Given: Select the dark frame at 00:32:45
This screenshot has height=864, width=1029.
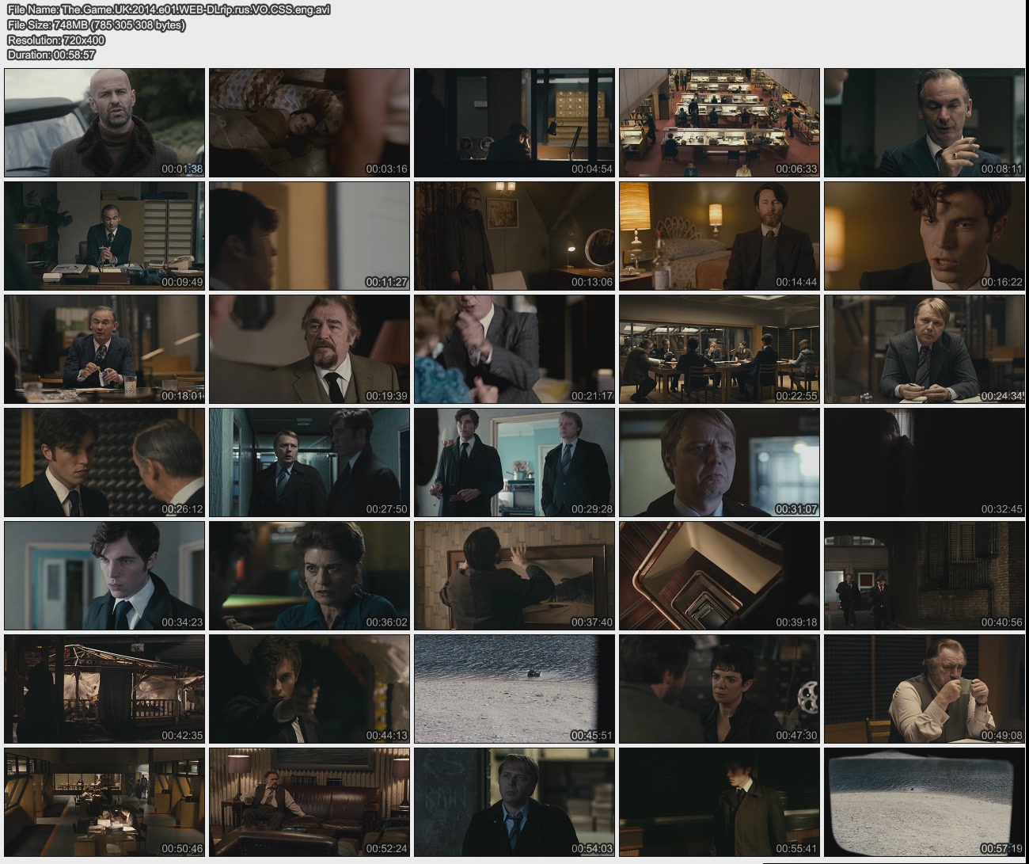Looking at the screenshot, I should click(924, 462).
